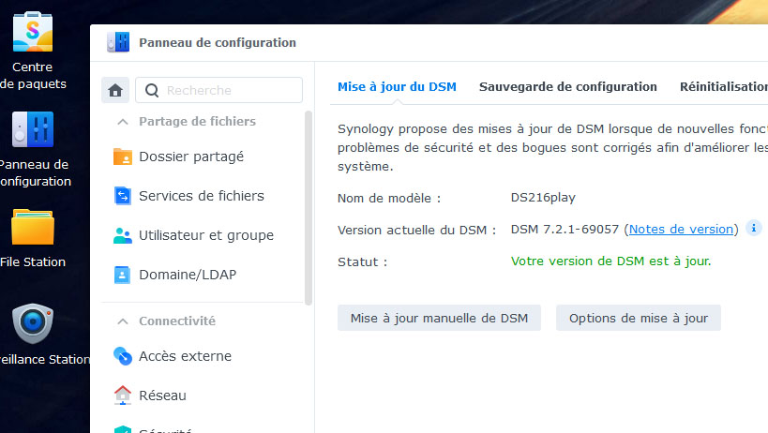Viewport: 768px width, 433px height.
Task: Click the Connectivité section header
Action: [x=177, y=321]
